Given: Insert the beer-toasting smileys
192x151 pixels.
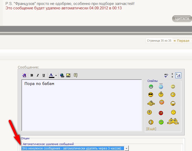Looking at the screenshot, I should 173,121.
